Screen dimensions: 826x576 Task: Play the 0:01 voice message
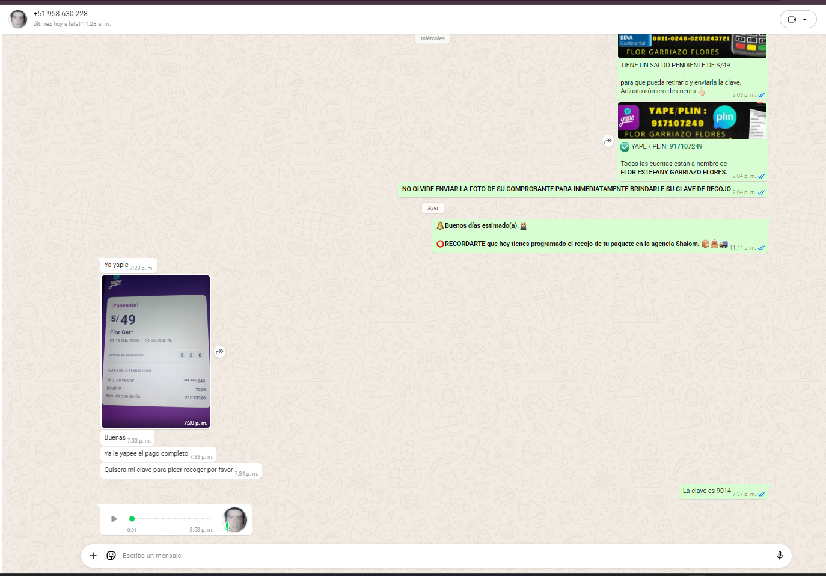pyautogui.click(x=114, y=518)
